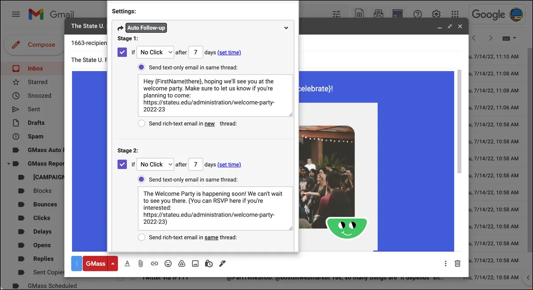Open Stage 1 No Click condition dropdown
Screen dimensions: 533x290
coord(155,52)
